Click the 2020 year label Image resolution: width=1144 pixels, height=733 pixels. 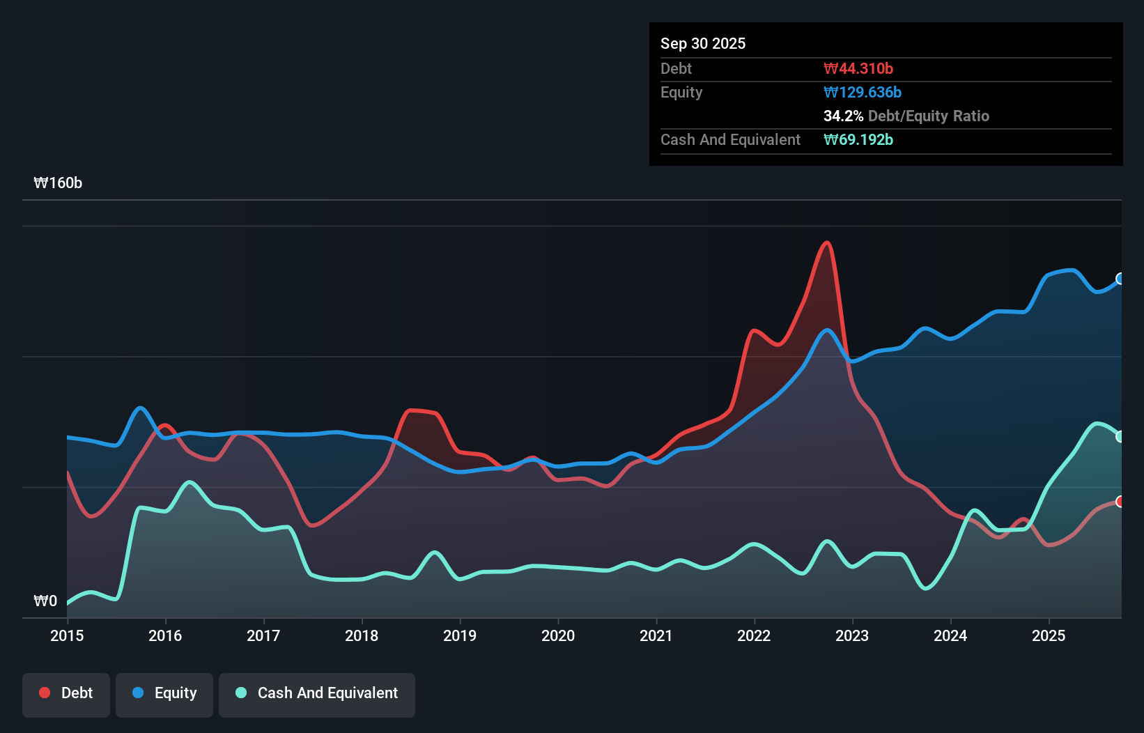[558, 635]
